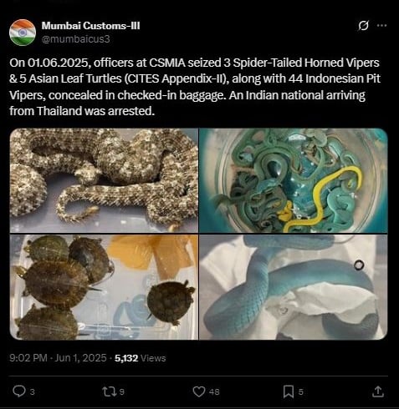Click the share upload icon
The image size is (399, 409).
[x=378, y=391]
